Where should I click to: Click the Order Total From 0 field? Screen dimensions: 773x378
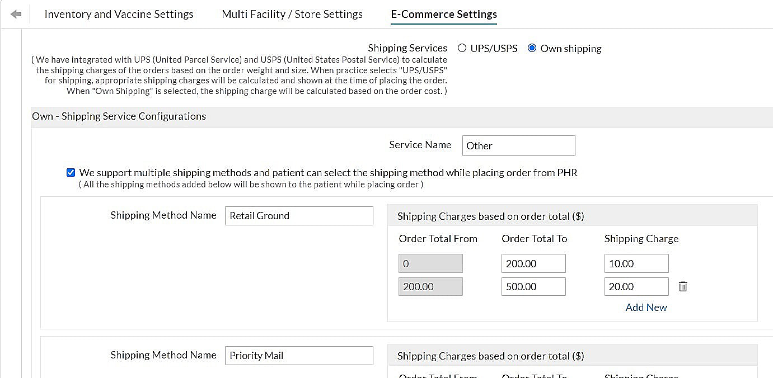(x=430, y=263)
